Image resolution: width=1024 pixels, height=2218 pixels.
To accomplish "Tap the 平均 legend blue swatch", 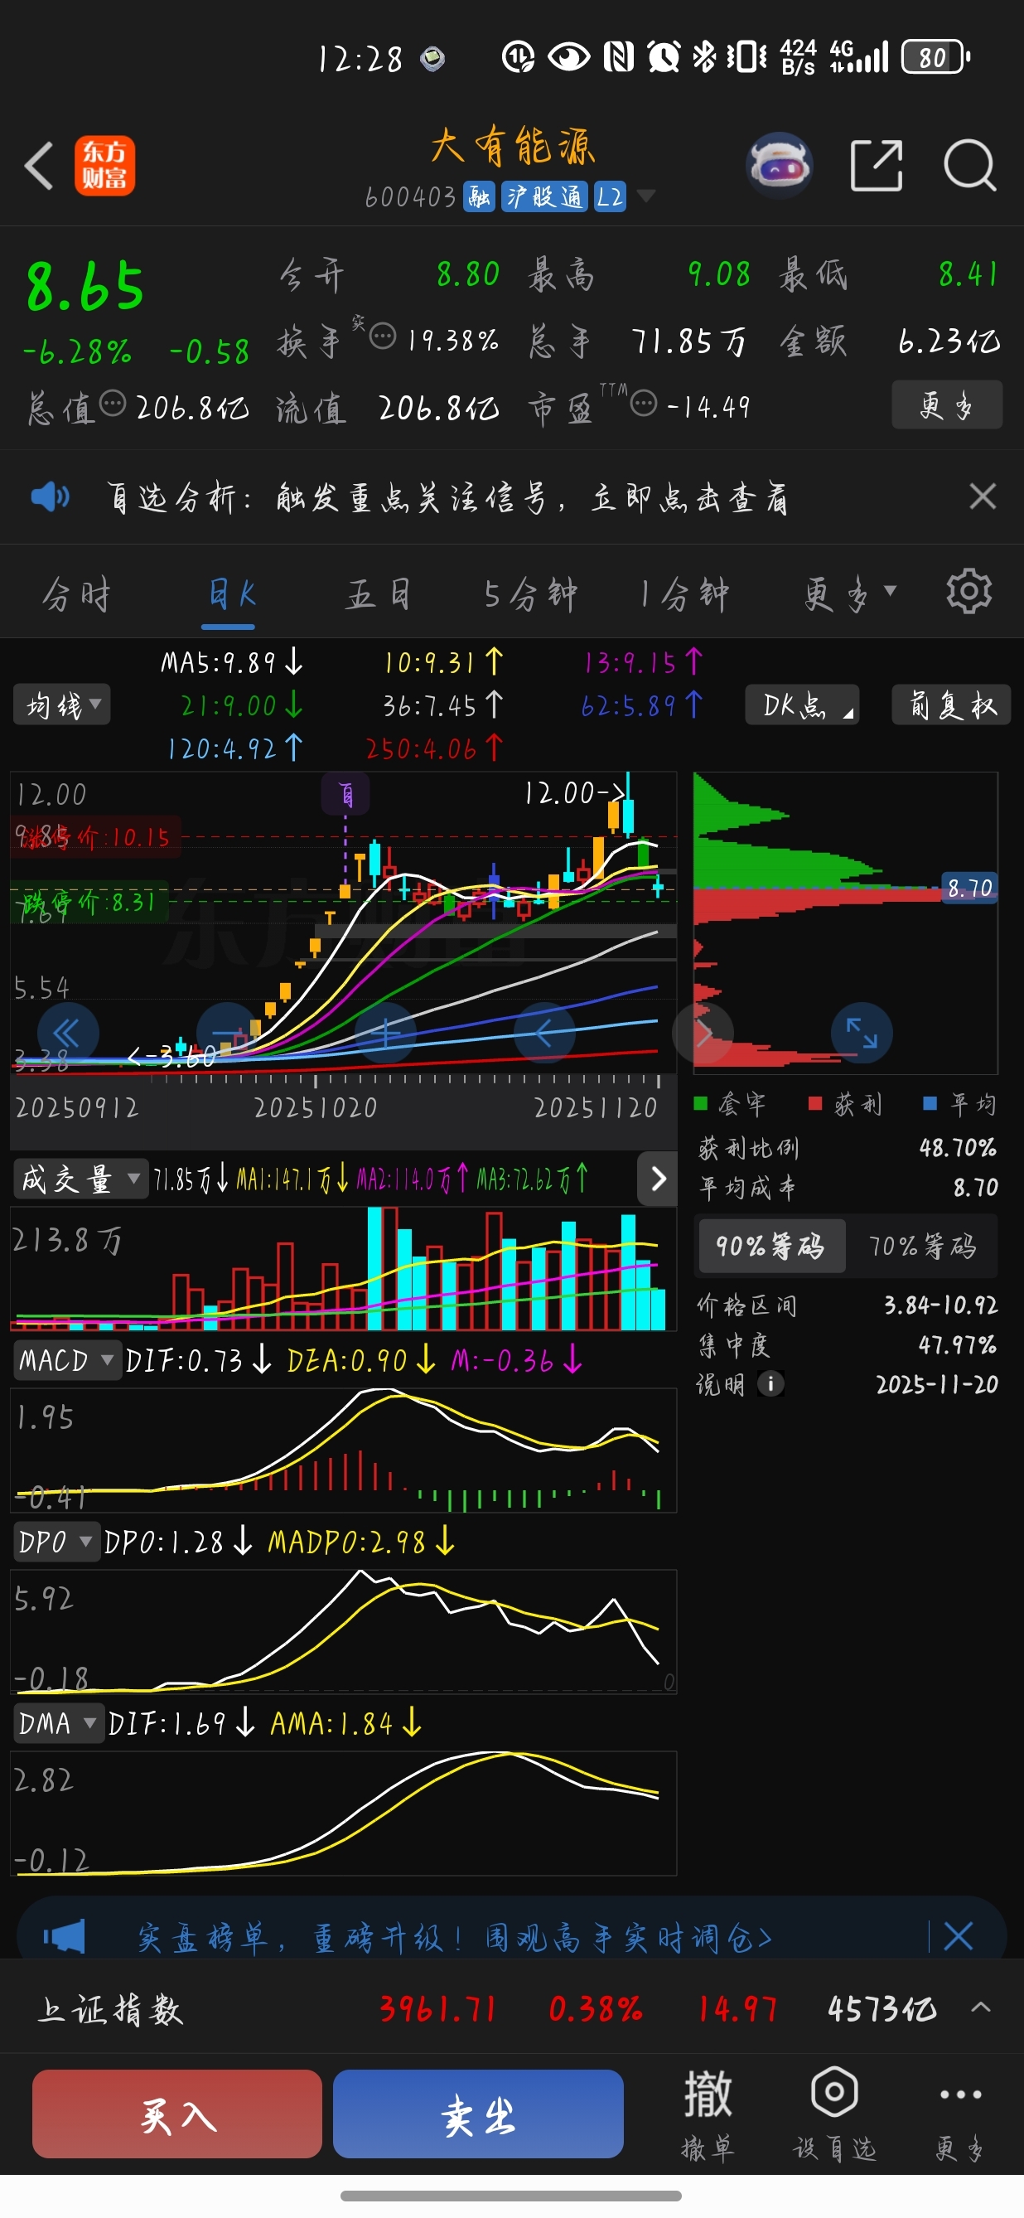I will (x=930, y=1103).
